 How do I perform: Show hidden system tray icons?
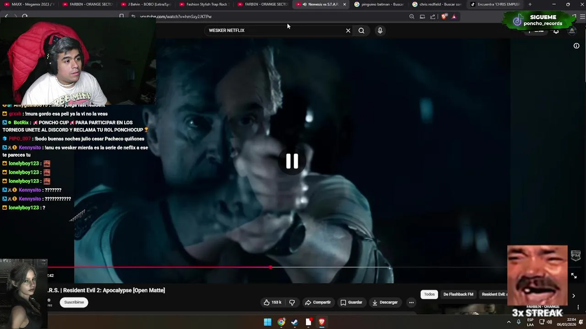click(509, 322)
